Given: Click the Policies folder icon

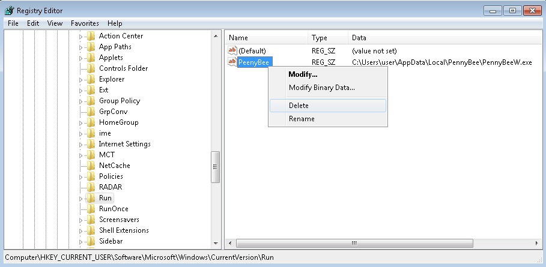Looking at the screenshot, I should 91,176.
